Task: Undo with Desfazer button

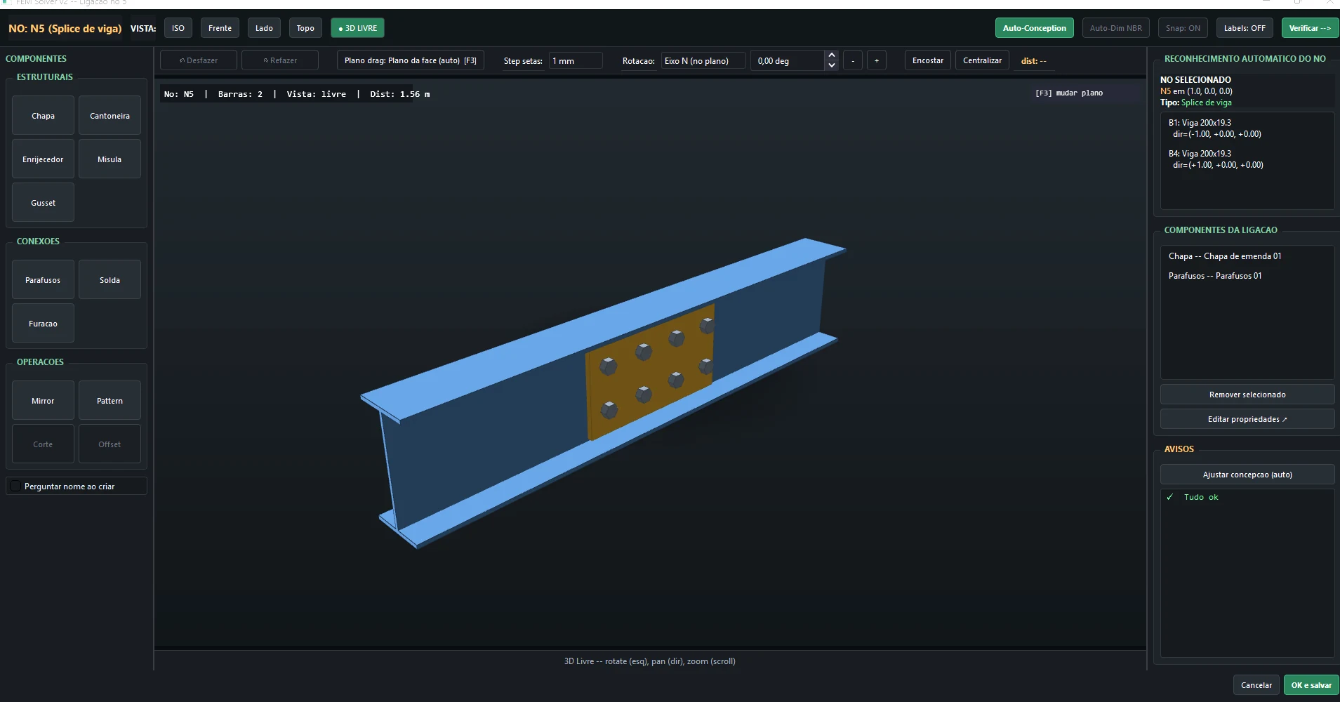Action: click(199, 60)
